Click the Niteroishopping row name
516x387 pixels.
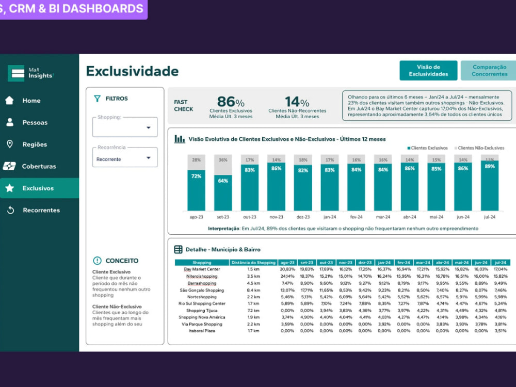coord(202,276)
